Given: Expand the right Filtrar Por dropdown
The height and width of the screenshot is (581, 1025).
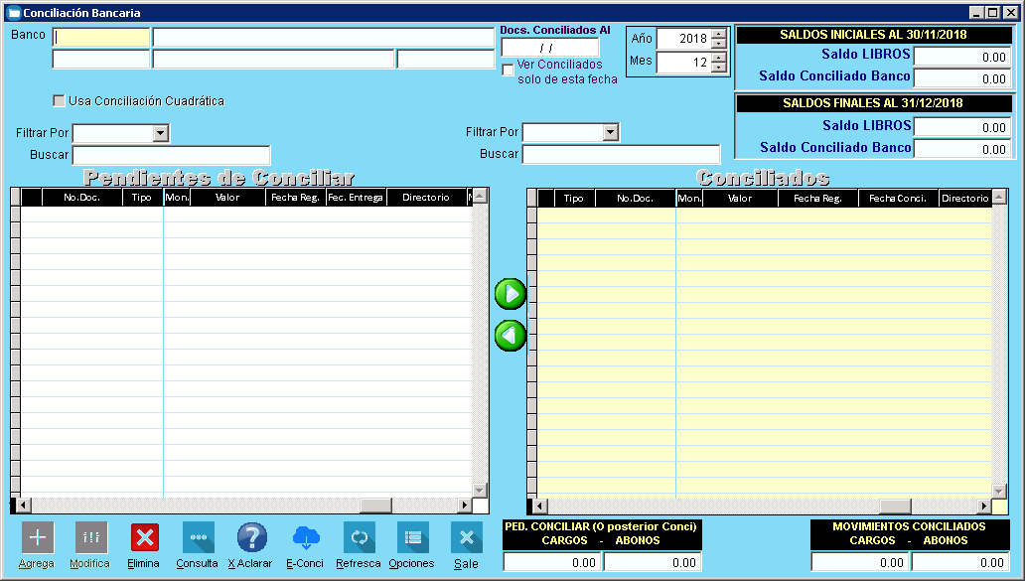Looking at the screenshot, I should (611, 133).
